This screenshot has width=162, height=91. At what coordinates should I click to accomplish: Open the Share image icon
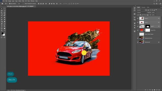click(160, 4)
